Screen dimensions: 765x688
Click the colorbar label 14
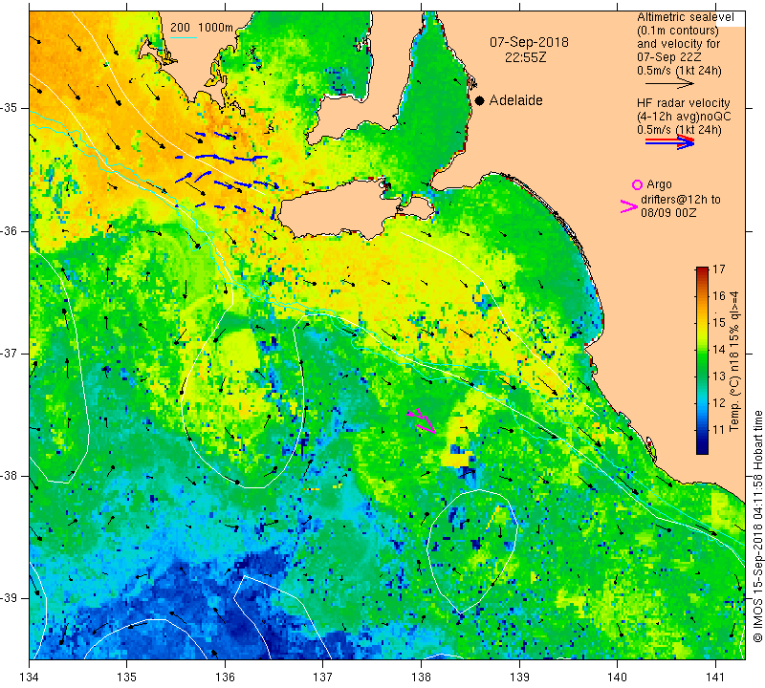tap(719, 349)
